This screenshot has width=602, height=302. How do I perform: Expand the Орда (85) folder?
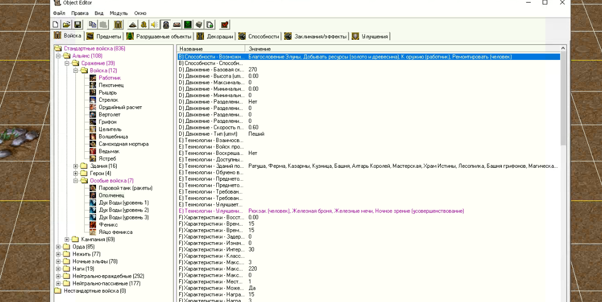(x=58, y=247)
